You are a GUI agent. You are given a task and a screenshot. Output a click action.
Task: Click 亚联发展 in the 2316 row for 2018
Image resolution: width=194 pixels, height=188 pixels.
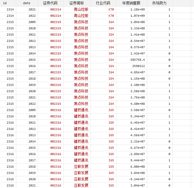[81, 166]
